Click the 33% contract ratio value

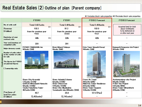67,38
